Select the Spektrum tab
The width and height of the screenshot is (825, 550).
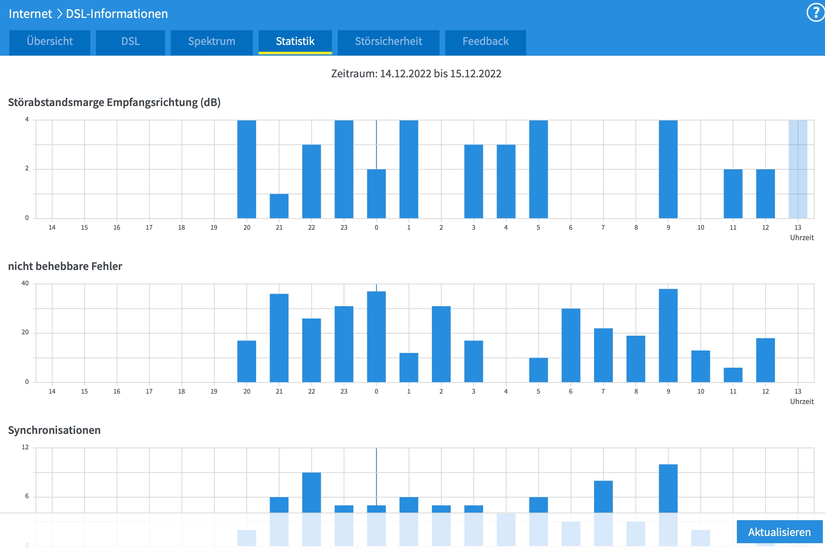[x=211, y=42]
